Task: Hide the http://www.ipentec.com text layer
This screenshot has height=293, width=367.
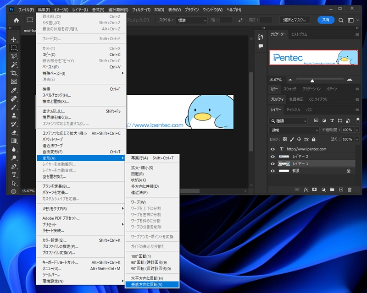Action: (x=273, y=149)
